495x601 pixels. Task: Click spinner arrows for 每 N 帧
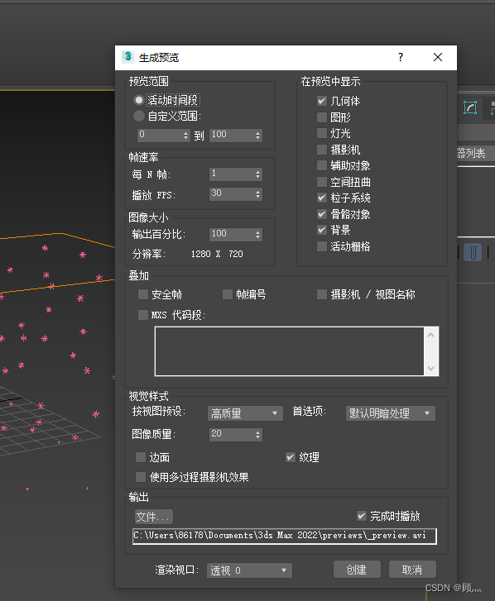click(258, 174)
